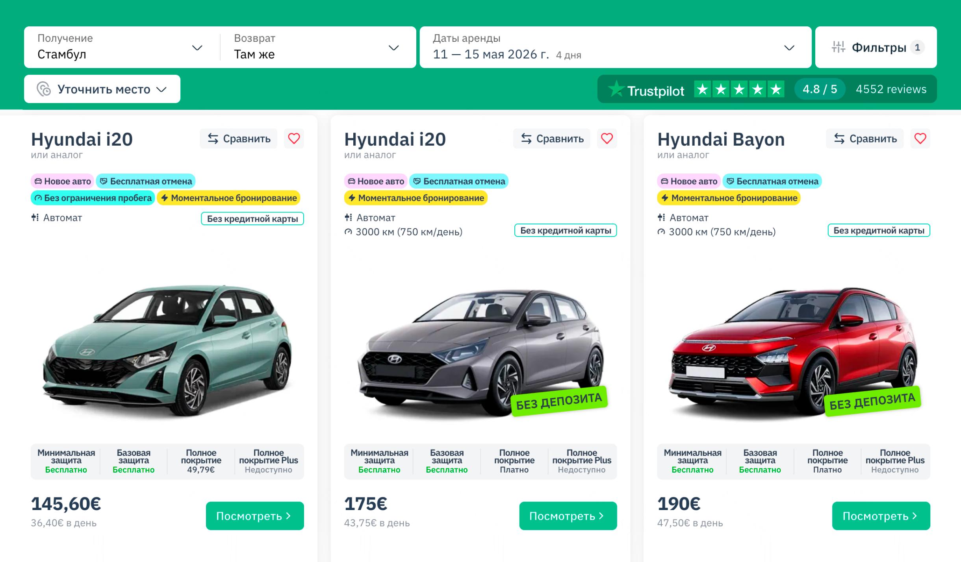
Task: Select Полное покрытие Plus on Bayon card
Action: (895, 461)
